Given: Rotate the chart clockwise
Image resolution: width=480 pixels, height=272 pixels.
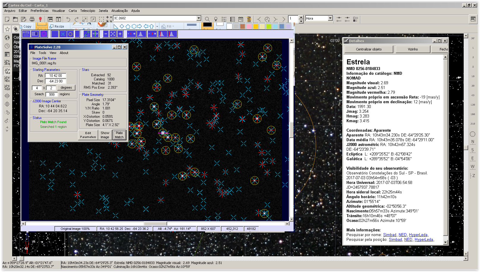Looking at the screenshot, I should (x=7, y=112).
